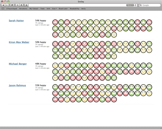Go back with the browser back arrow
This screenshot has height=129, width=162.
[3, 5]
